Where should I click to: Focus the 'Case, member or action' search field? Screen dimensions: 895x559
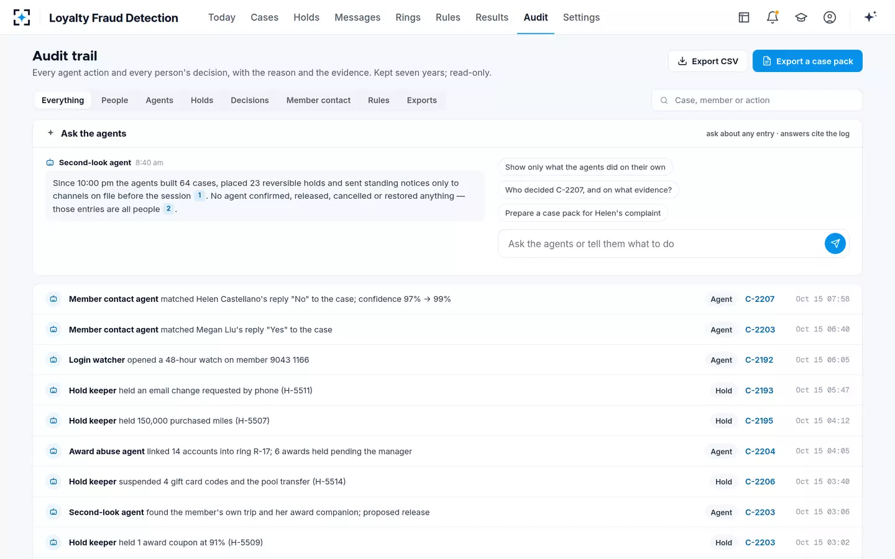tap(757, 100)
